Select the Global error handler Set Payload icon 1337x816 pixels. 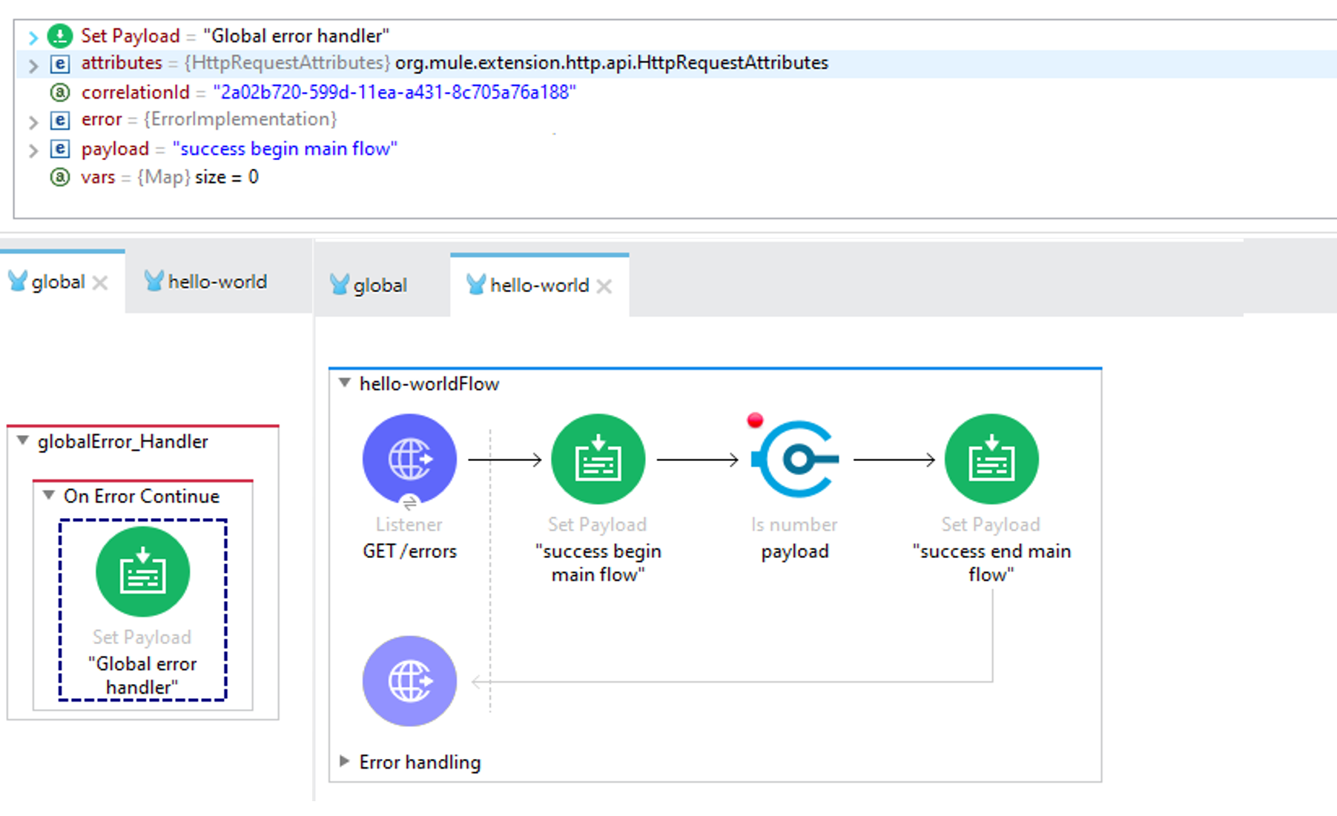[x=142, y=571]
